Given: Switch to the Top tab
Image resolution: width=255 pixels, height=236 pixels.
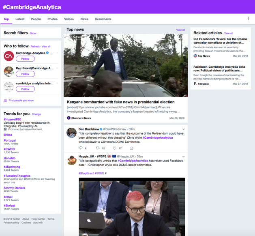Looking at the screenshot, I should (6, 19).
